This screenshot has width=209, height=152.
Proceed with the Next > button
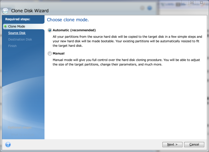[x=172, y=144]
